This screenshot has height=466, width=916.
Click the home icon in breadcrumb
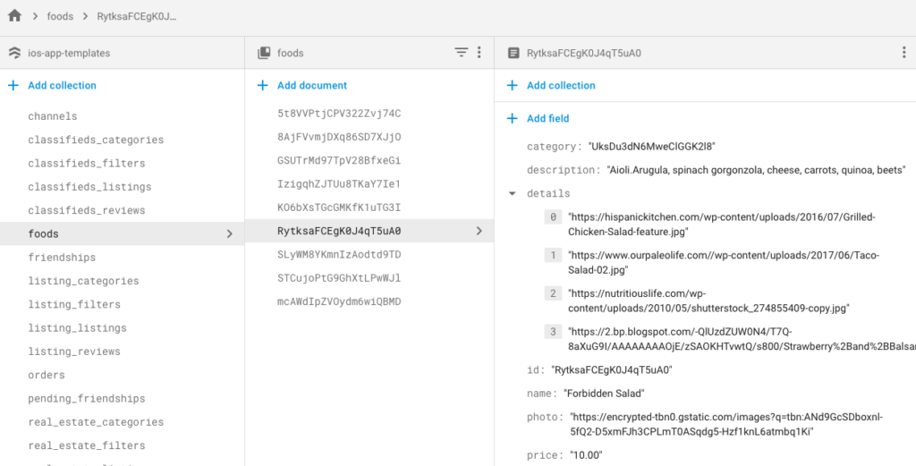[14, 16]
